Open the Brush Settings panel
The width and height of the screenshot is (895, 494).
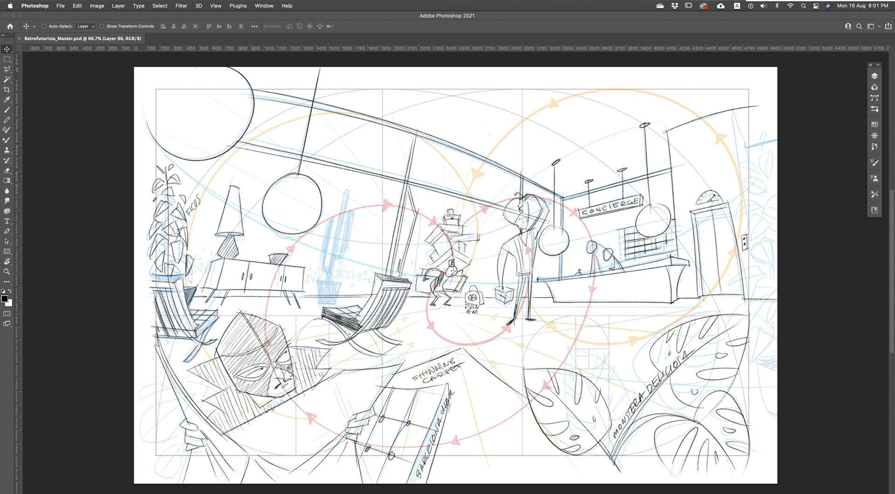coord(875,162)
